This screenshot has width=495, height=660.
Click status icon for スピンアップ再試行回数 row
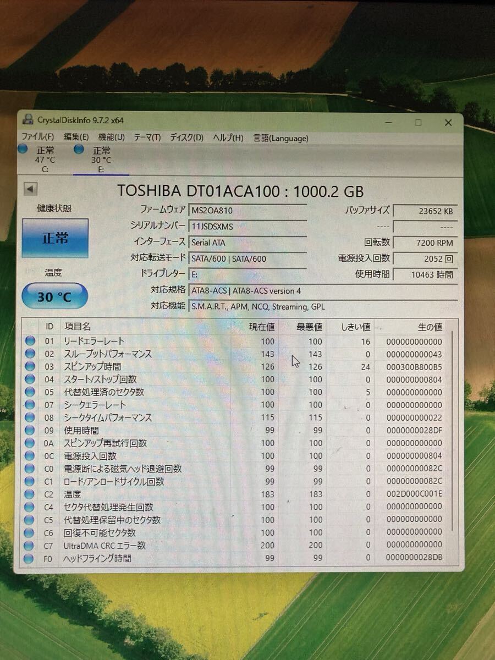point(30,443)
